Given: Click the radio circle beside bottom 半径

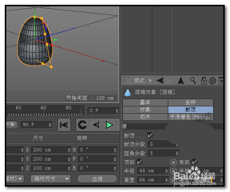Looking at the screenshot, I should point(173,171).
